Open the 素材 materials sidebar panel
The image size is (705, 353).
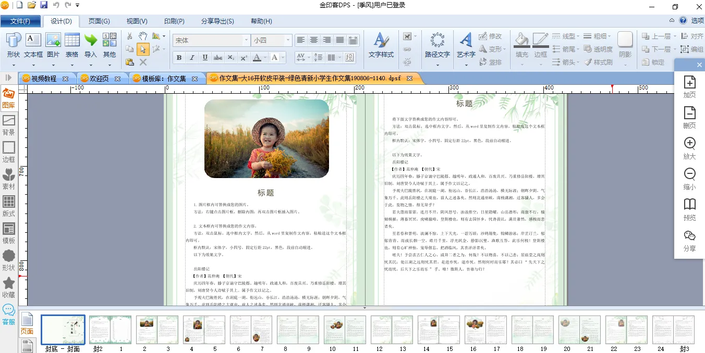[9, 179]
